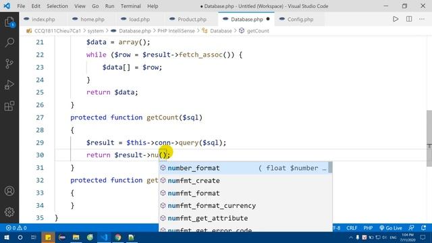The height and width of the screenshot is (243, 432).
Task: Open Task View on the taskbar
Action: [34, 237]
